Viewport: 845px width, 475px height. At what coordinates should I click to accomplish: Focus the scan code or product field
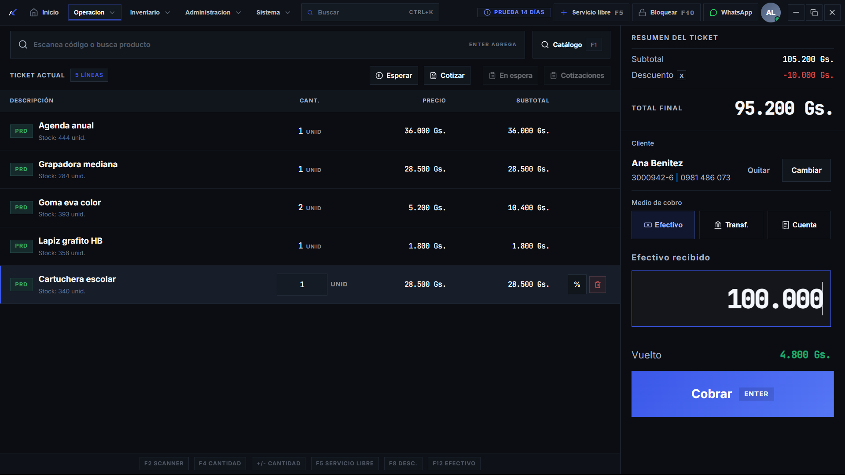click(x=268, y=44)
